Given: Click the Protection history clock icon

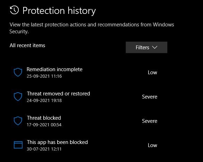Looking at the screenshot, I should coord(14,10).
